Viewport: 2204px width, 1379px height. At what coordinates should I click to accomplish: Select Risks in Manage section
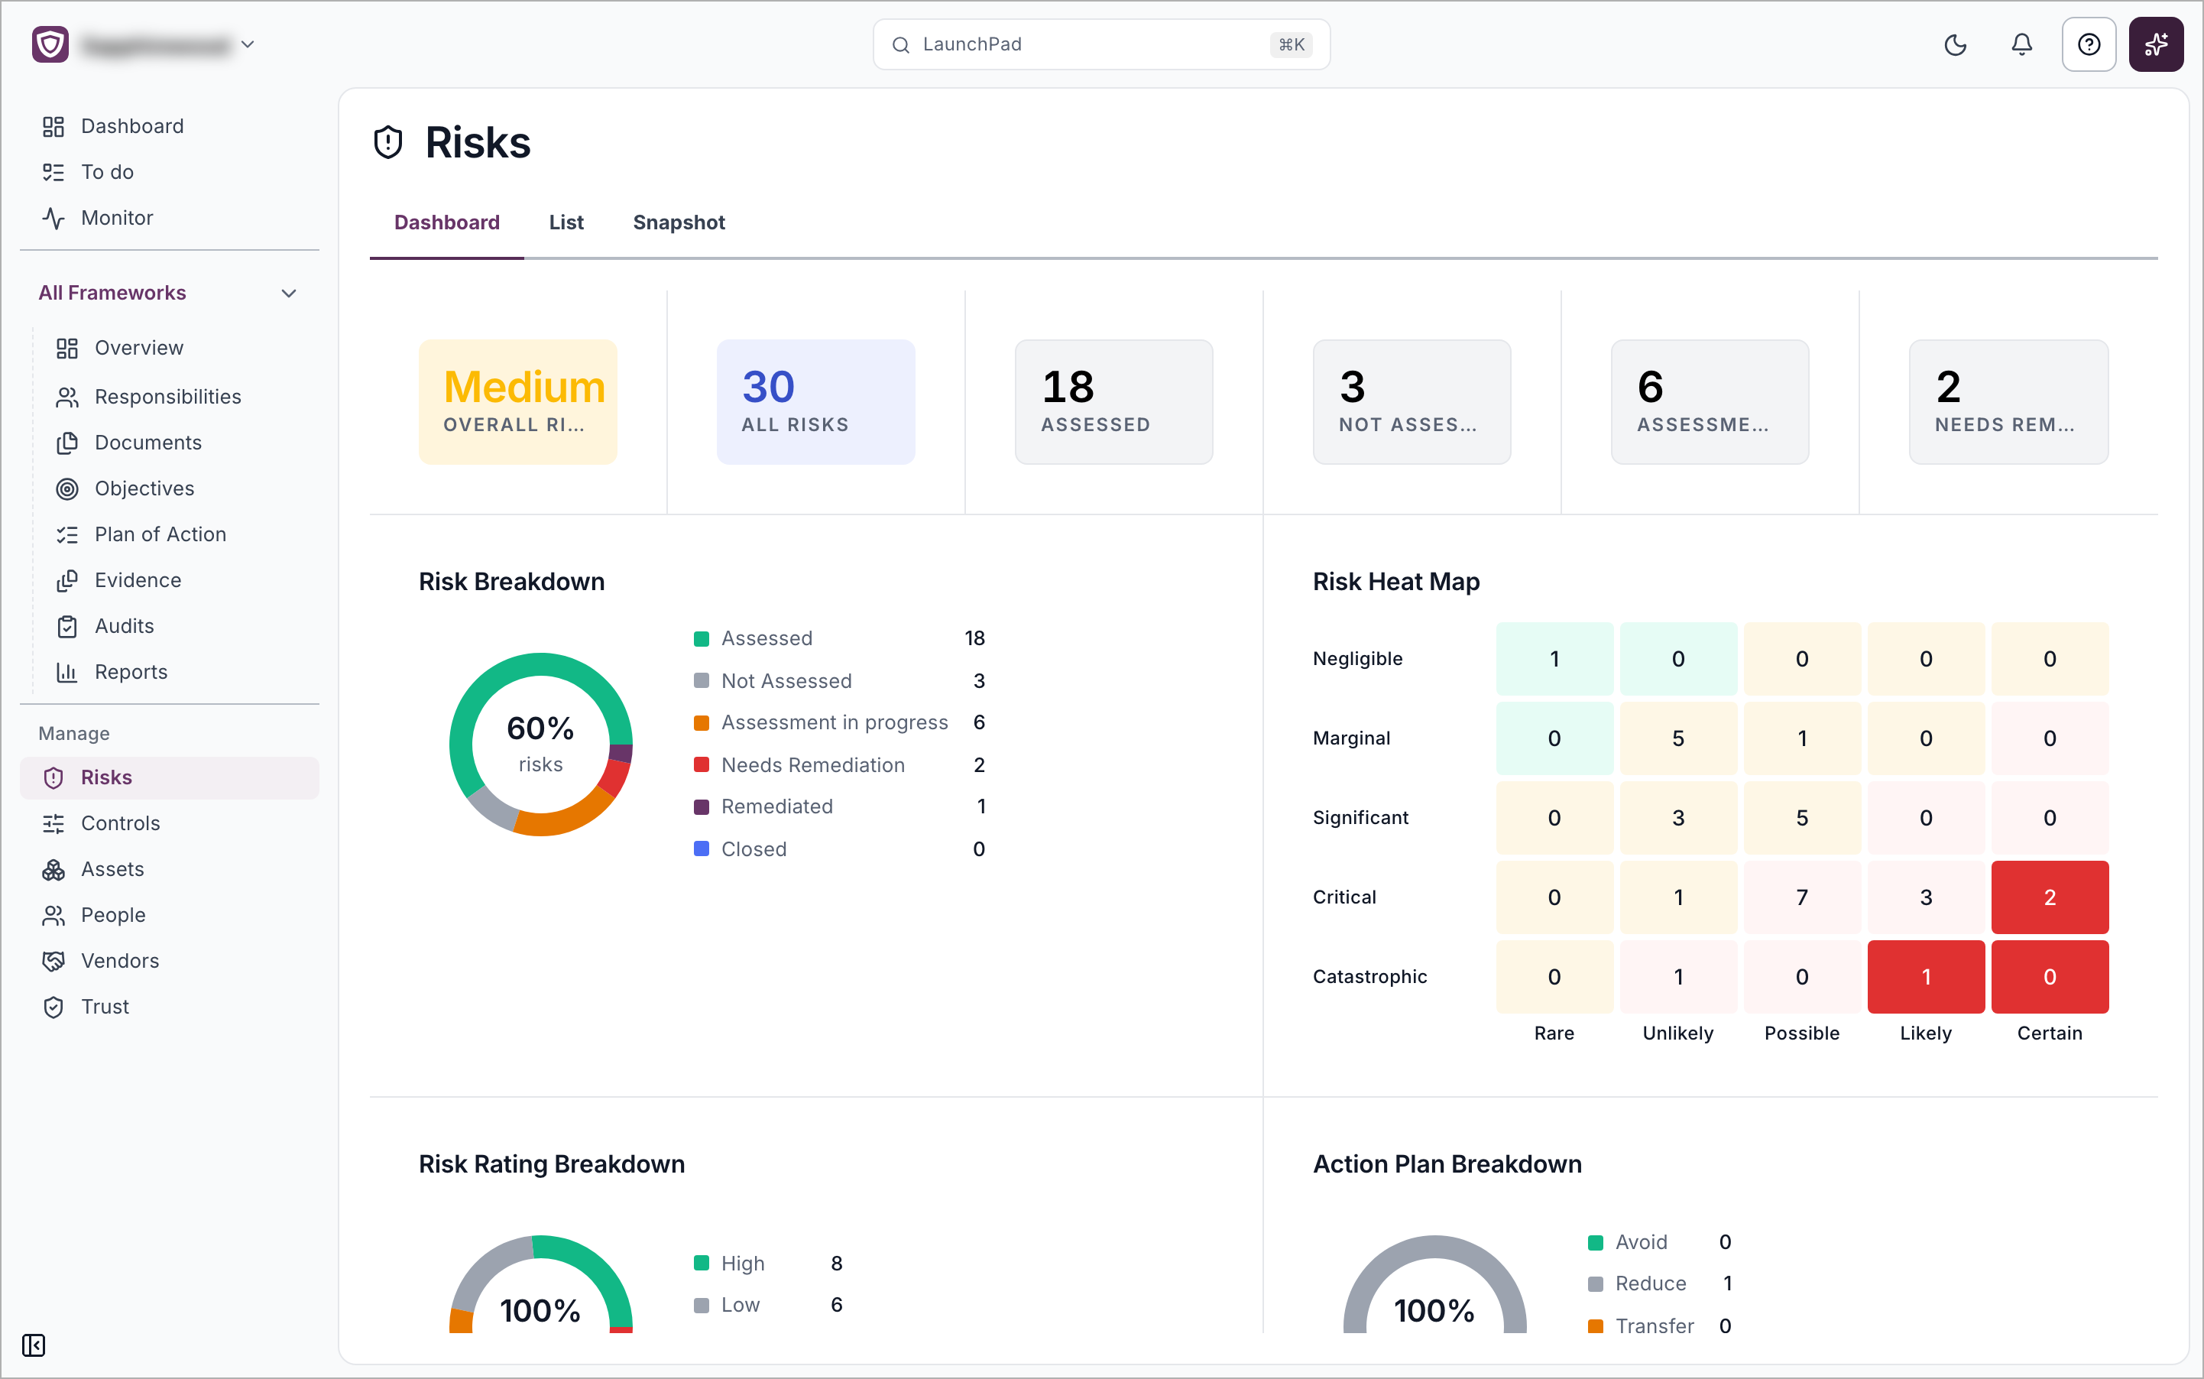tap(170, 778)
